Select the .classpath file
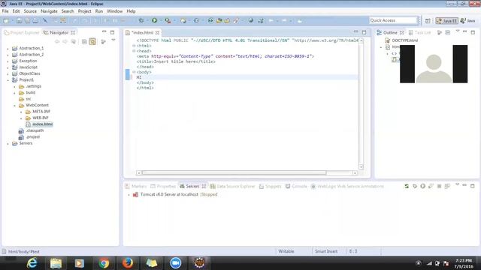 pyautogui.click(x=31, y=130)
